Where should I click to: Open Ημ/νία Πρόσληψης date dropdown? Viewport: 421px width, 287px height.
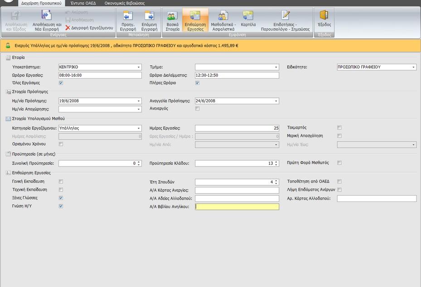(x=139, y=101)
